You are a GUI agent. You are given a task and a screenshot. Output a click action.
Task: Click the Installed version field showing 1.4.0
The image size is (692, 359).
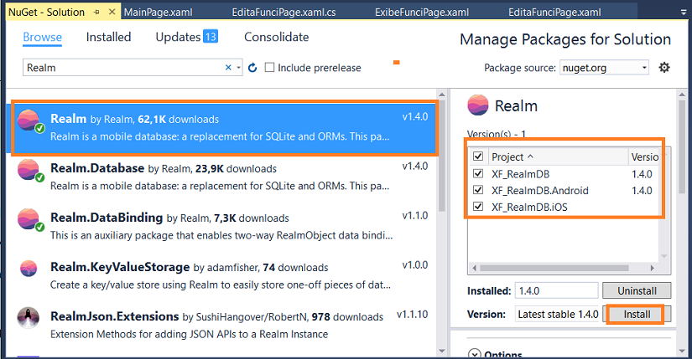tap(556, 290)
